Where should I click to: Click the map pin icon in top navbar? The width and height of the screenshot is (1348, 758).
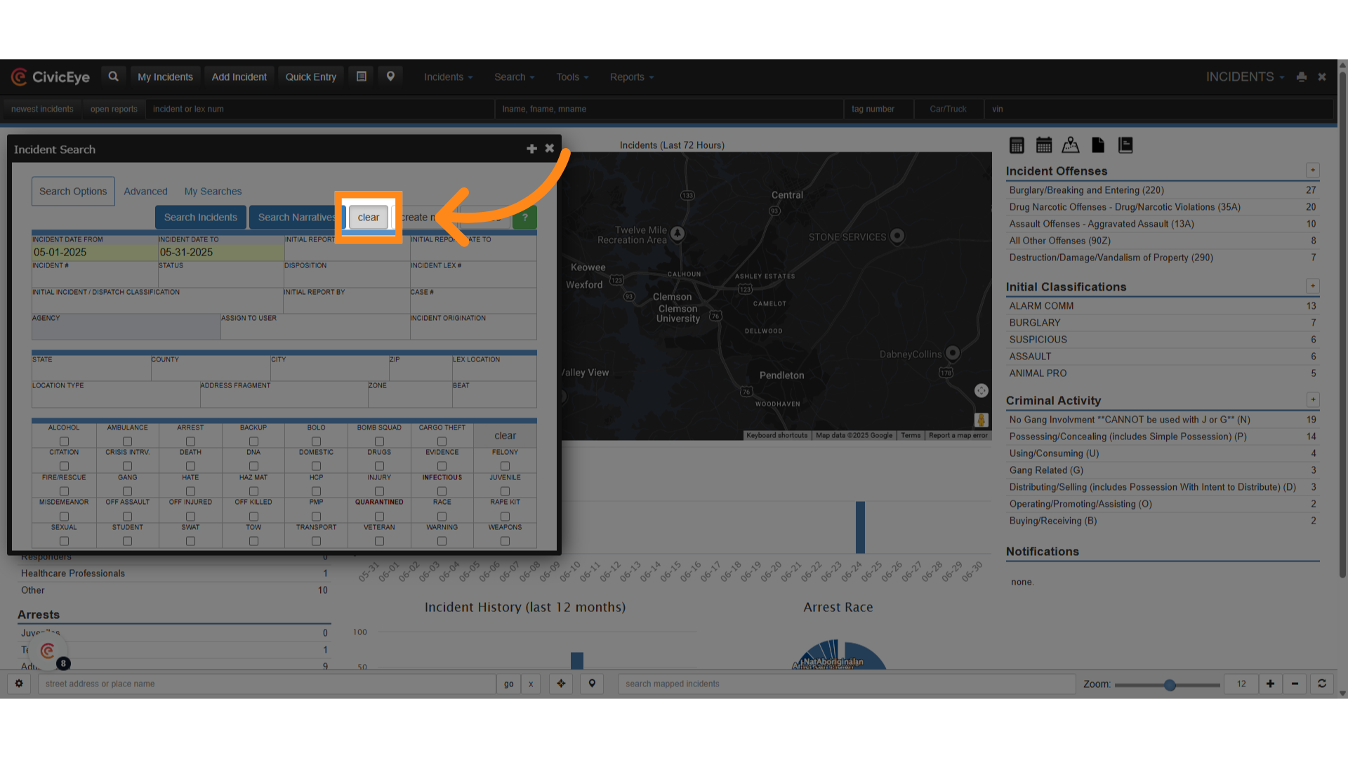390,77
